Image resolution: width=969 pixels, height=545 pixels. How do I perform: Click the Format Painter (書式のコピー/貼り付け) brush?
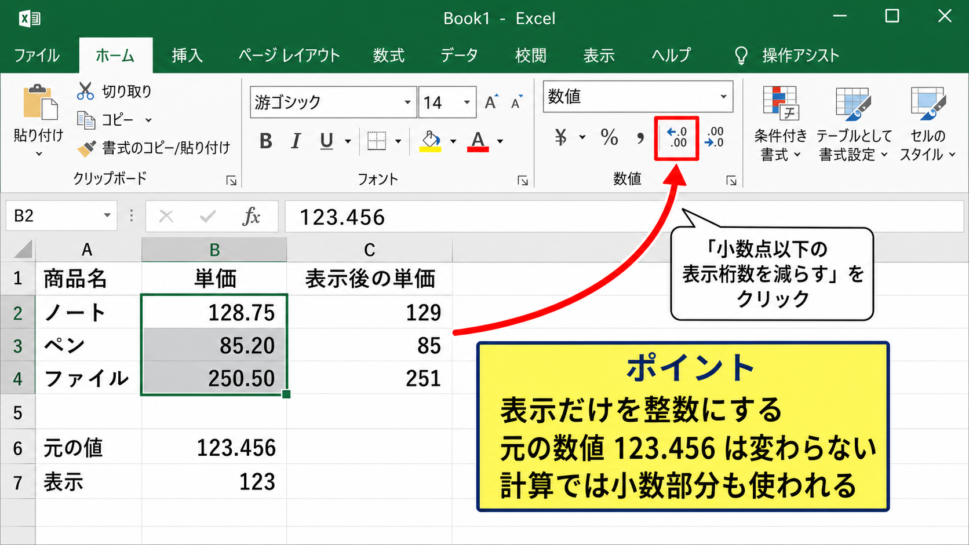[x=86, y=148]
